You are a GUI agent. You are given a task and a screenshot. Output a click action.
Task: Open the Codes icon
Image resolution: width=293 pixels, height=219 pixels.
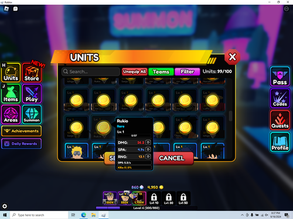coord(280,98)
